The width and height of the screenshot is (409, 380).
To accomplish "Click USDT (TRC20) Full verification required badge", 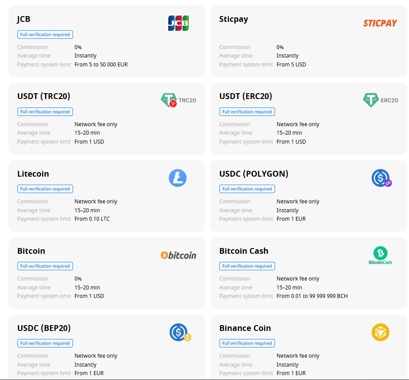I will click(x=45, y=112).
